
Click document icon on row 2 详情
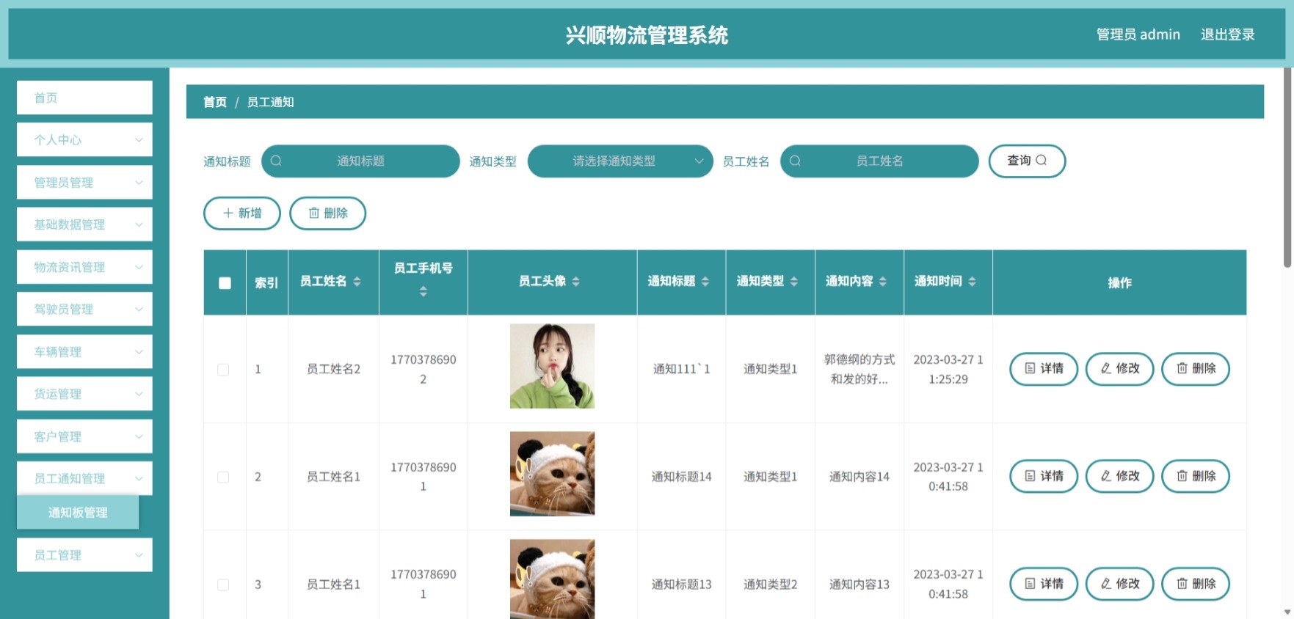(x=1030, y=477)
